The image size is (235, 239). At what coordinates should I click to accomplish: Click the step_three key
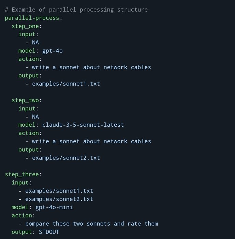22,174
